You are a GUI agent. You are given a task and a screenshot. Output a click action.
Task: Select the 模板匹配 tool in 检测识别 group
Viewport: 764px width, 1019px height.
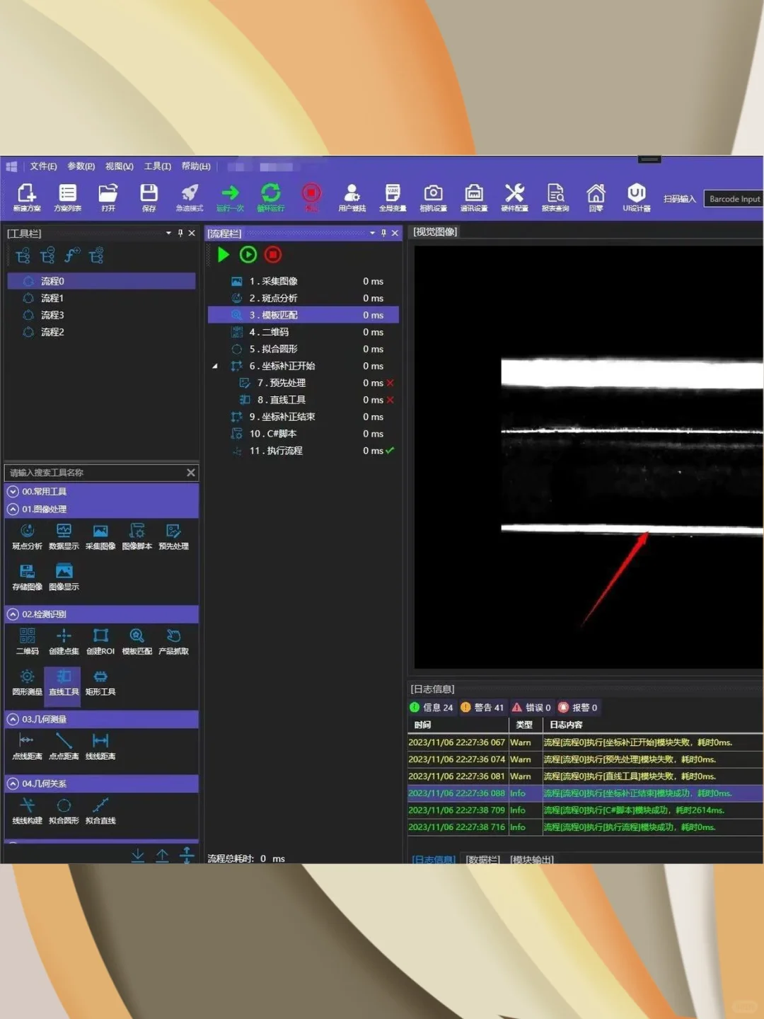137,642
